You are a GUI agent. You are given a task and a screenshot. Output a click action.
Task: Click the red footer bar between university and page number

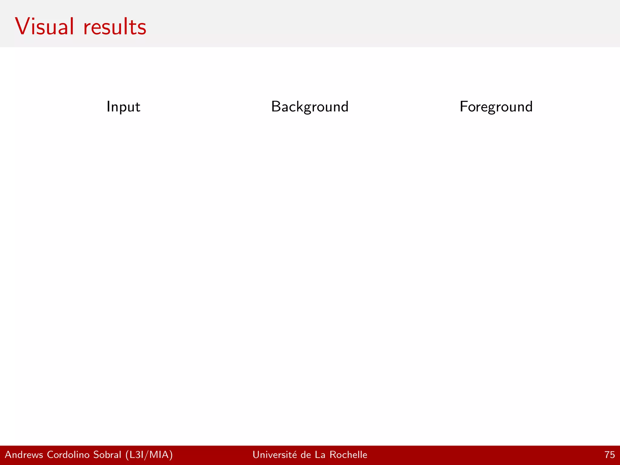484,455
